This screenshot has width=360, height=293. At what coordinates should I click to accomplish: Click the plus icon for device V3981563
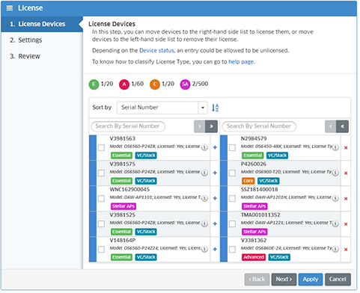pyautogui.click(x=215, y=148)
